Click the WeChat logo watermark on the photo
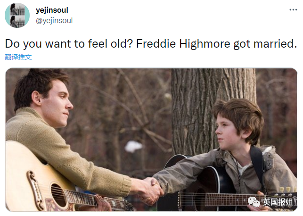This screenshot has height=216, width=303. coord(254,202)
